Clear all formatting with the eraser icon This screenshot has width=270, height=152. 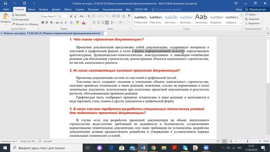coord(89,16)
